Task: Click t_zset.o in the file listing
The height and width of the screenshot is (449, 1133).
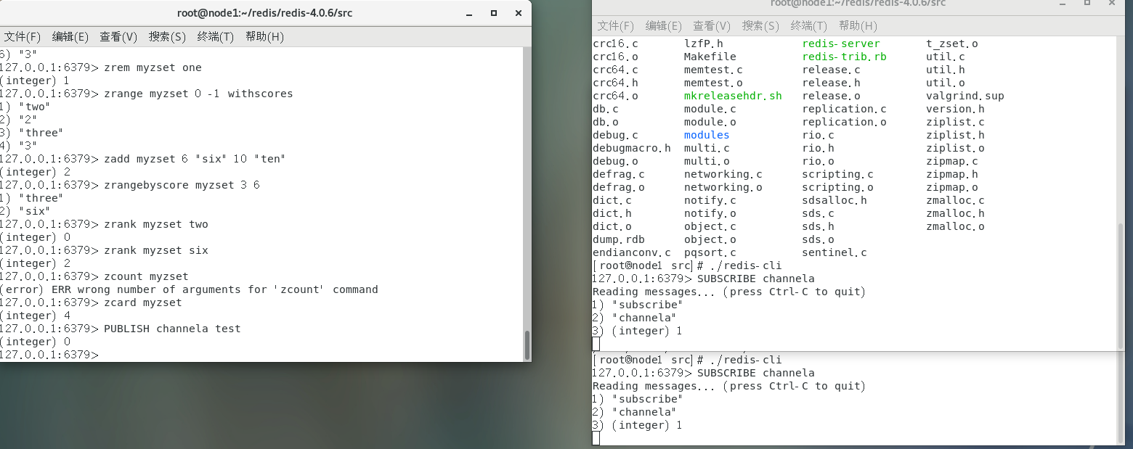Action: pos(952,44)
